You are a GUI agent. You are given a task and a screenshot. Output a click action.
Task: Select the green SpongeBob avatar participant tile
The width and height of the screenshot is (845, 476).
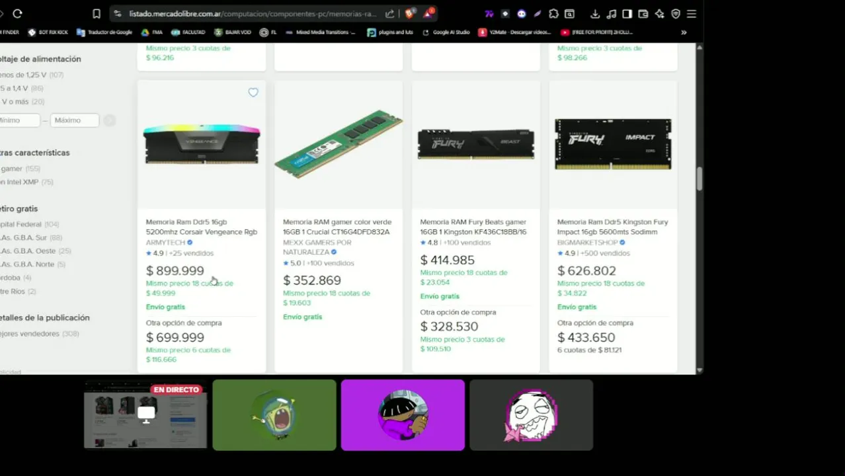point(274,415)
